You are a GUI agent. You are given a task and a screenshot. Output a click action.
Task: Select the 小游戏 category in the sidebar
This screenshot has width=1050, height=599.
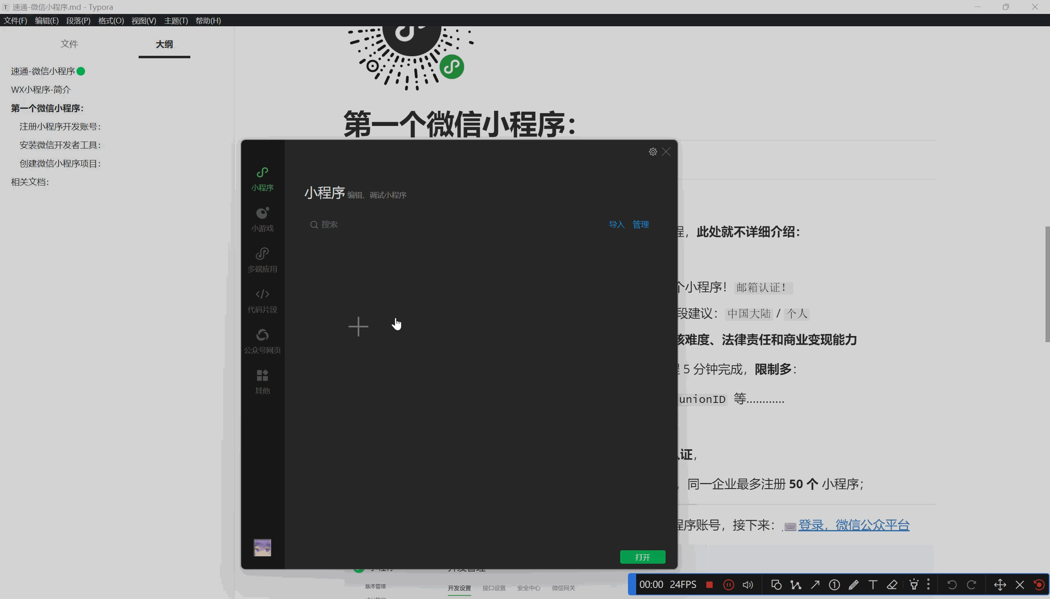262,219
